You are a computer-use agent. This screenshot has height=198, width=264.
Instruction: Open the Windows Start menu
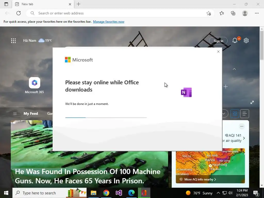(x=6, y=193)
